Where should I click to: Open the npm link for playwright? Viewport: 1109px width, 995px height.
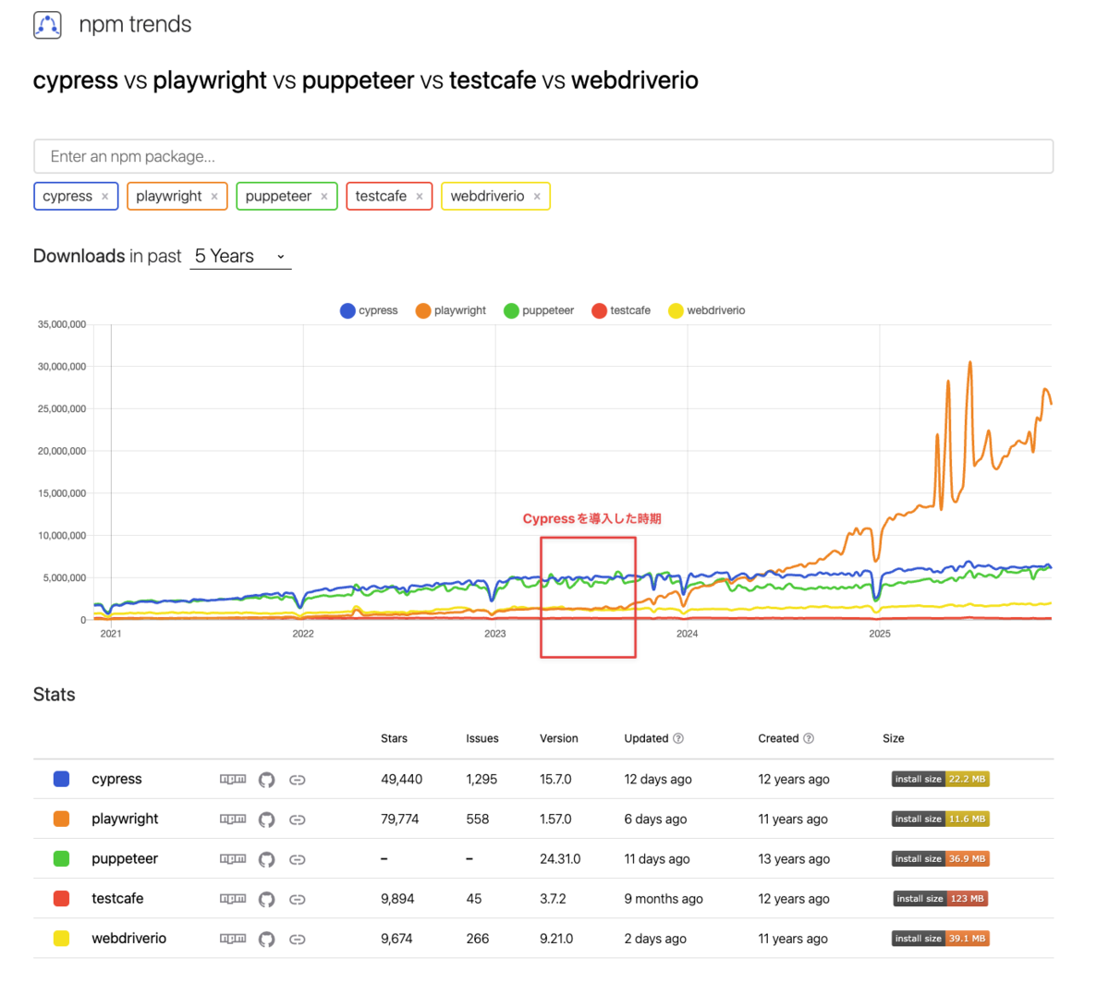(233, 819)
